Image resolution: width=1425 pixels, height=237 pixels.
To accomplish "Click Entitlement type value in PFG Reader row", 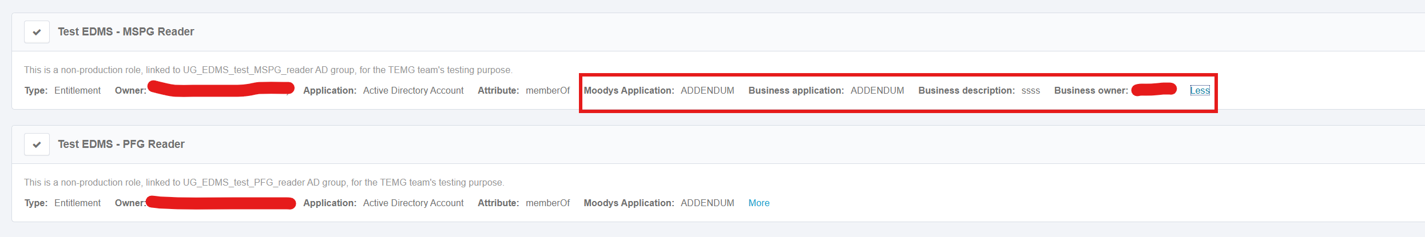I will coord(77,203).
